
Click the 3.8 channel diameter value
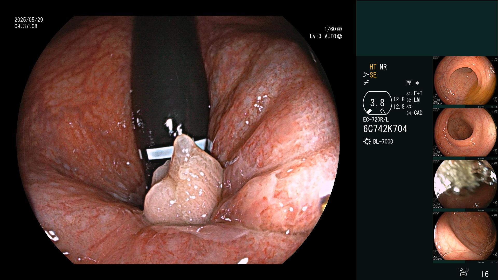point(377,103)
